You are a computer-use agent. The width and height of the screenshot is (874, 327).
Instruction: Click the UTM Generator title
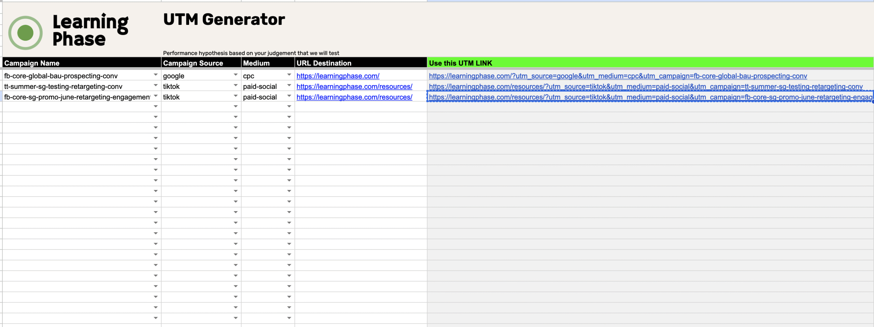pos(224,19)
